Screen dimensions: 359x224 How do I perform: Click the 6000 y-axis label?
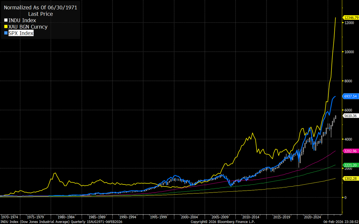coord(349,110)
